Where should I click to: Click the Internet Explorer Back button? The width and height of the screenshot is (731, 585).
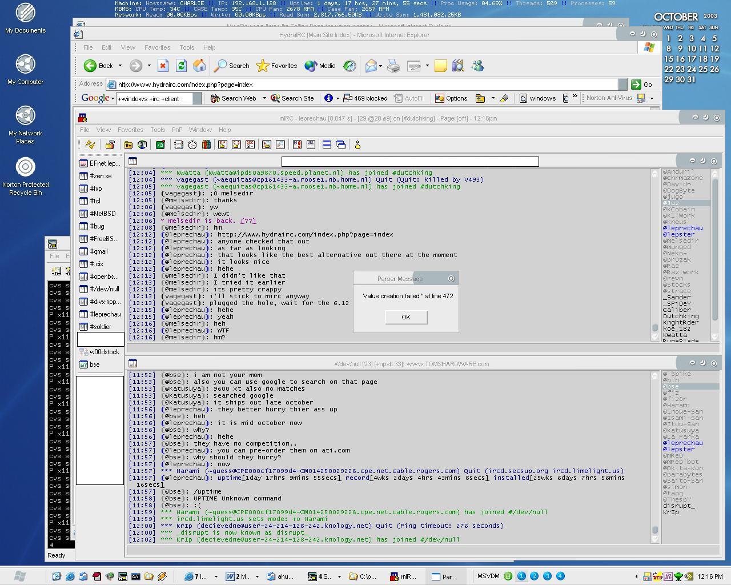99,66
